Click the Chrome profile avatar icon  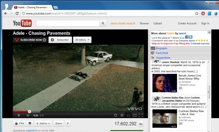(6, 7)
